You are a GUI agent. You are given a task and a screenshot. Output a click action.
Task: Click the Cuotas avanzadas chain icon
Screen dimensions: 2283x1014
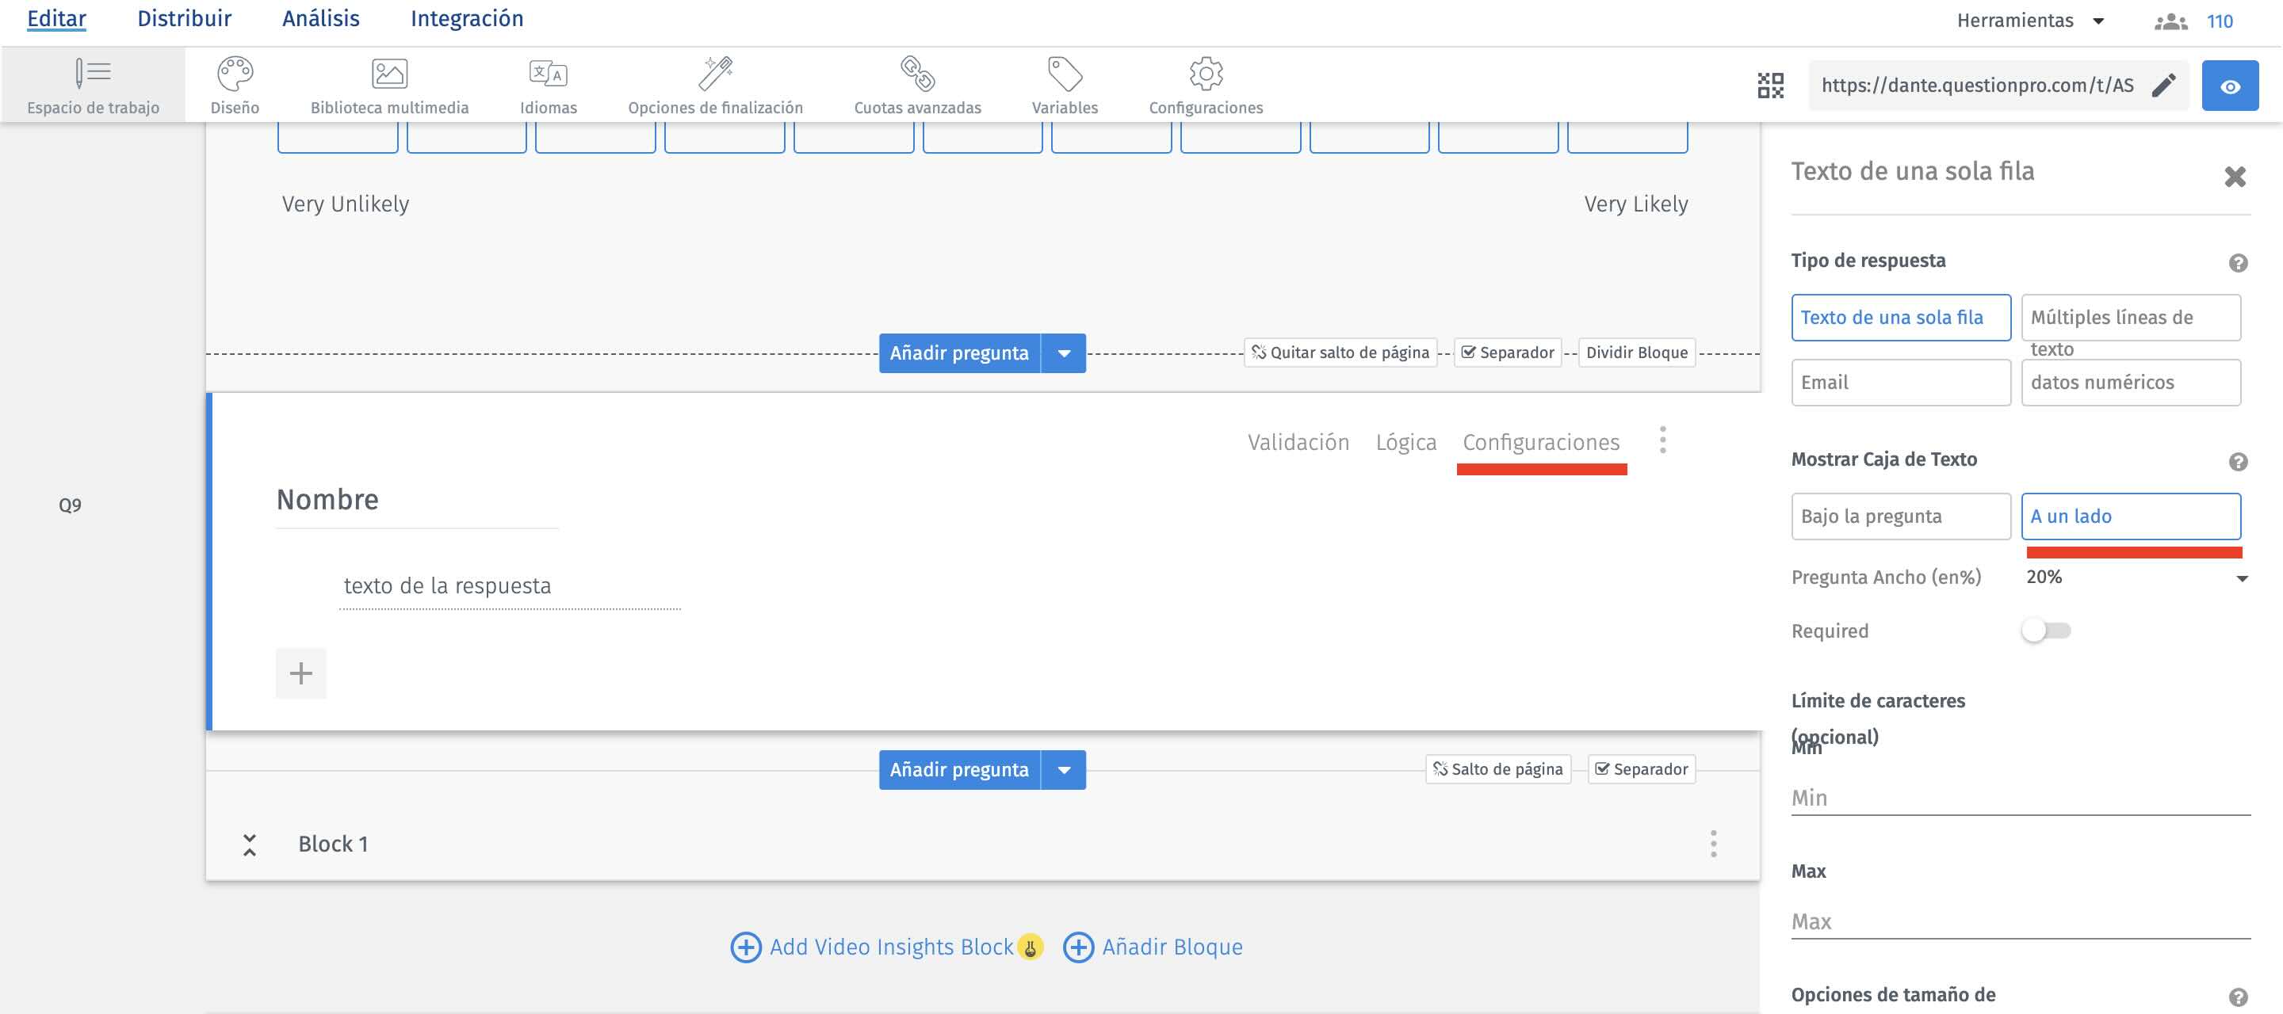[x=917, y=74]
